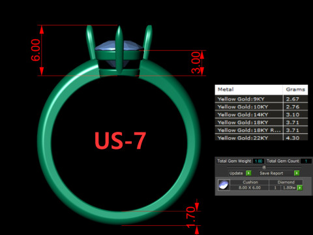Click the 4.30 grams value
Screen dimensions: 313x235
tap(293, 138)
